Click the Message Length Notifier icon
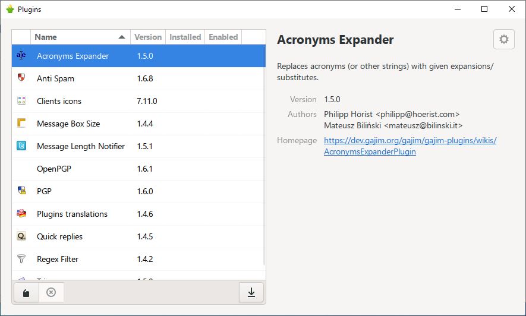Screen dimensions: 526x316 tap(21, 146)
